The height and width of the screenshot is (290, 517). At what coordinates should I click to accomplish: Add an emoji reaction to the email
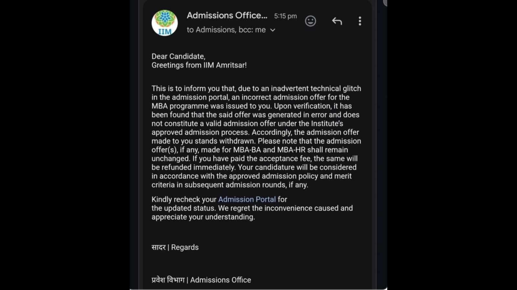[310, 21]
